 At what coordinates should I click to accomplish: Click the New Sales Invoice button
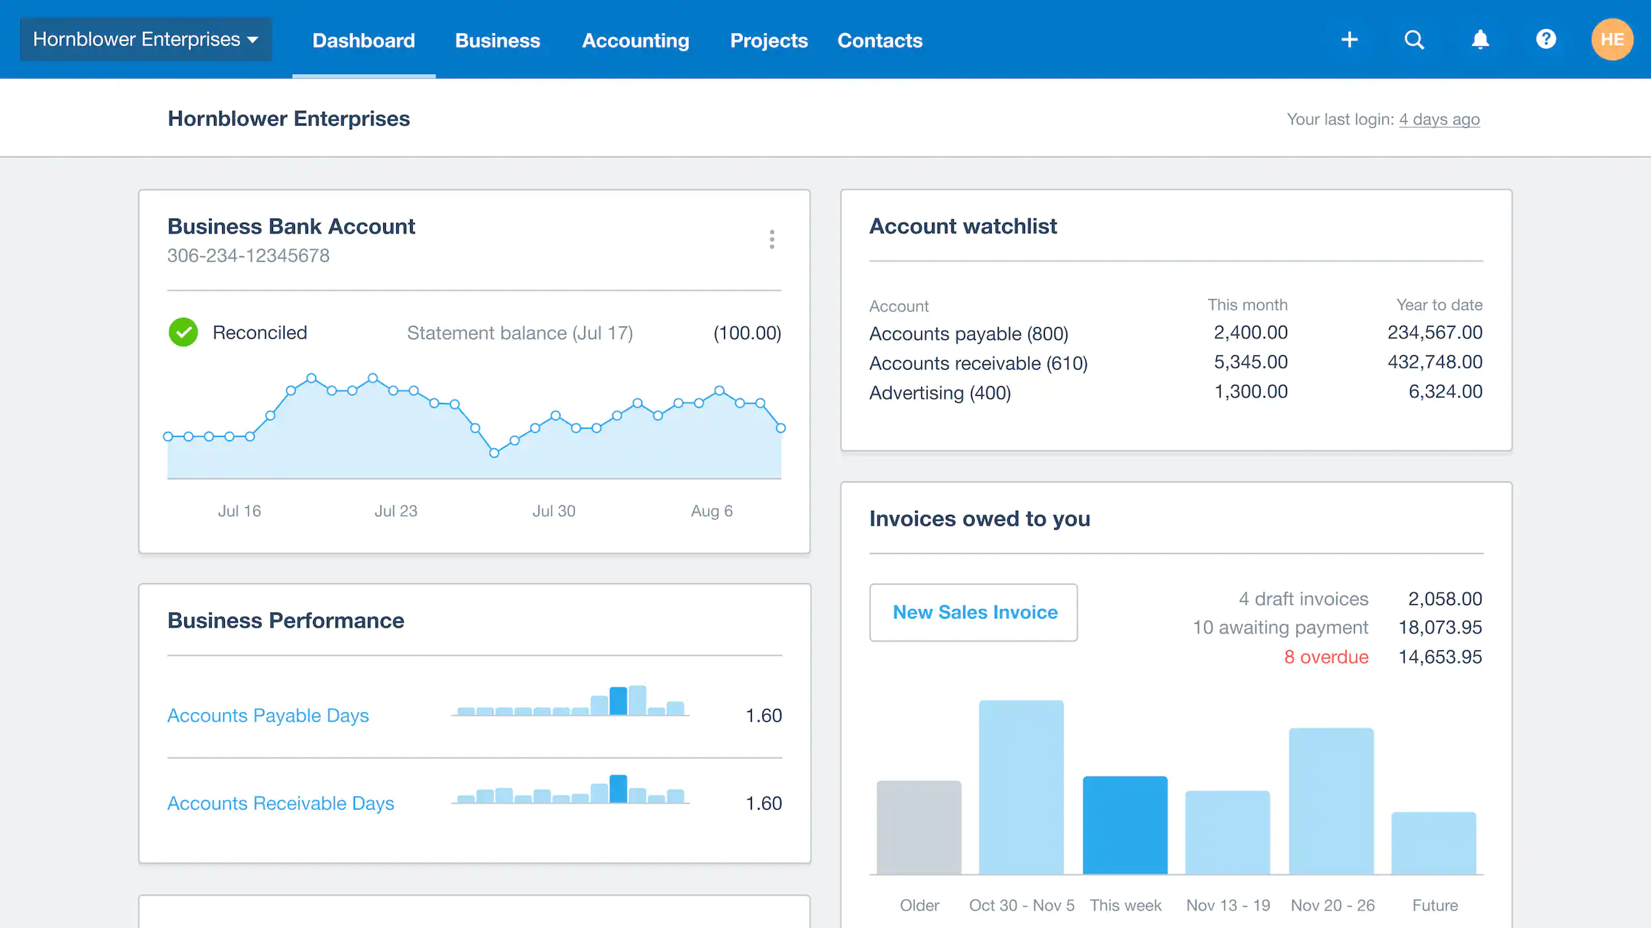click(974, 612)
